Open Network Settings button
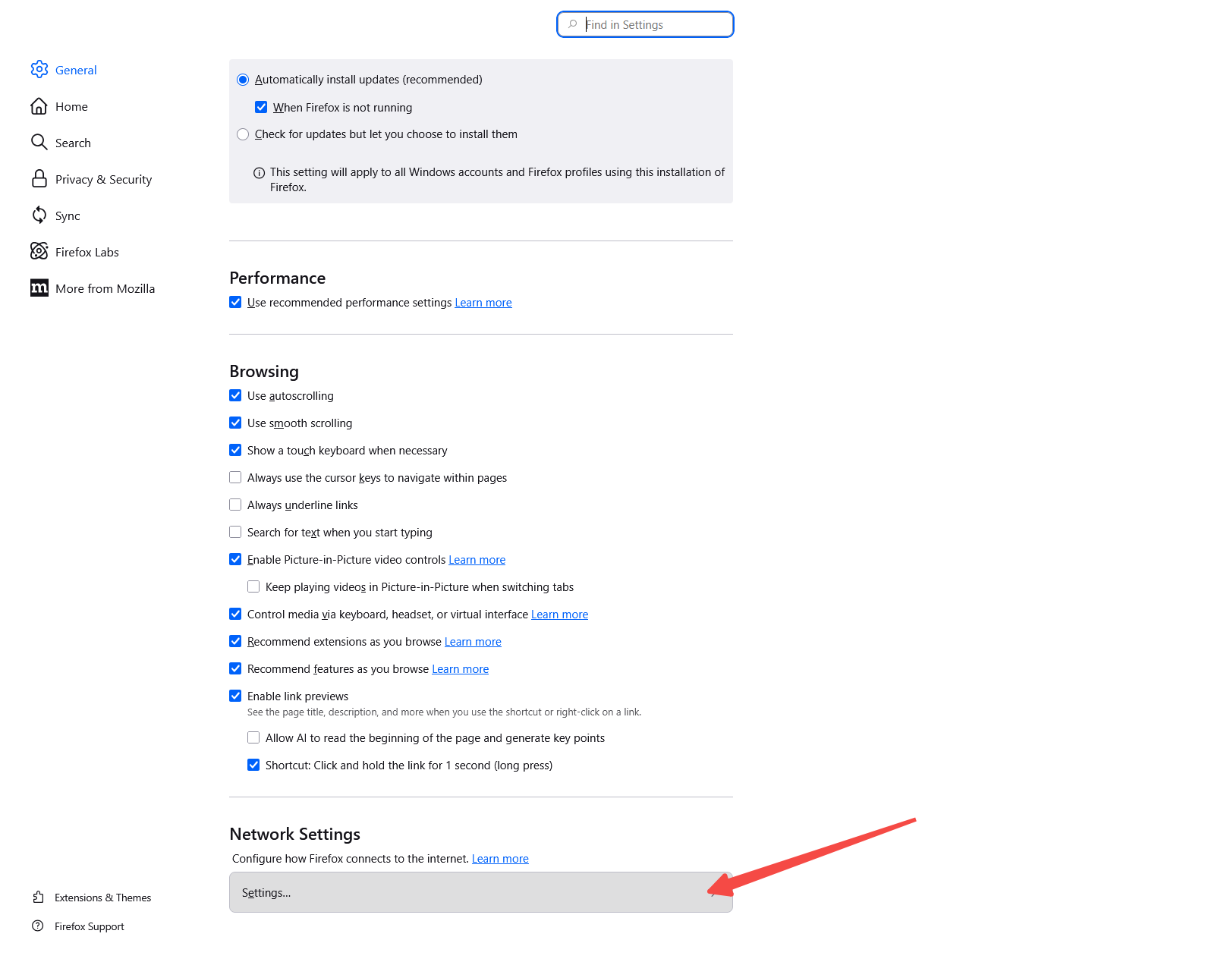 480,892
